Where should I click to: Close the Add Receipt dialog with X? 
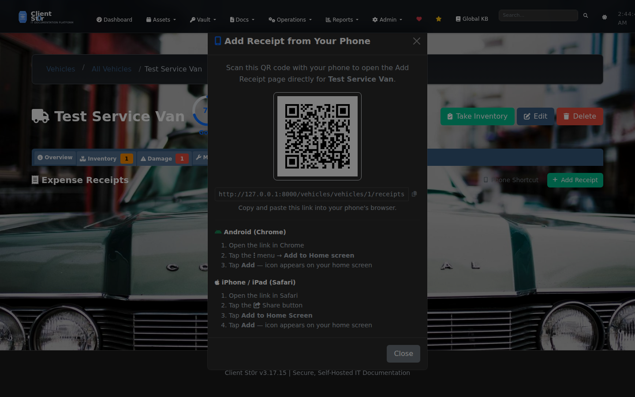[x=417, y=41]
